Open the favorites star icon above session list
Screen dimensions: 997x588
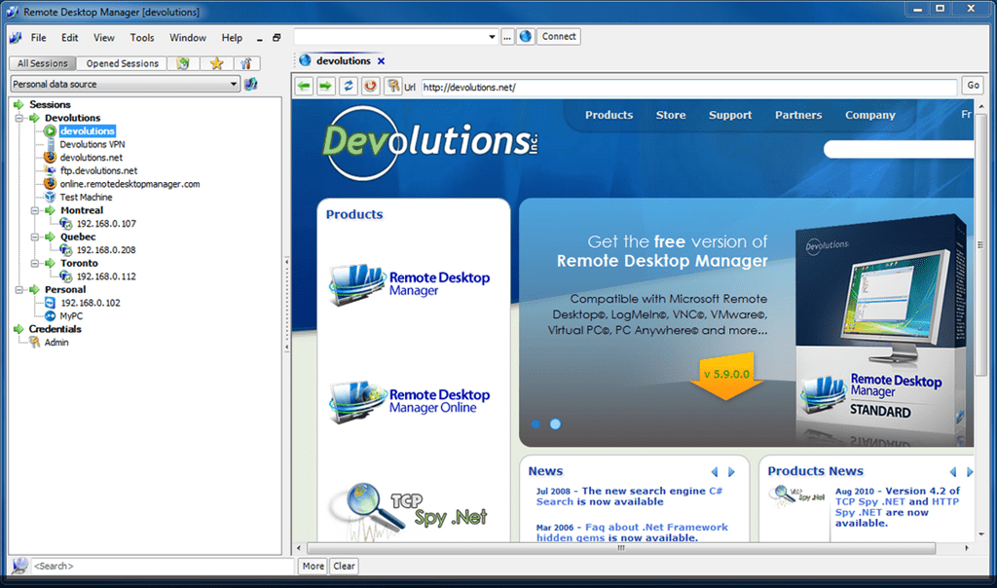coord(216,62)
